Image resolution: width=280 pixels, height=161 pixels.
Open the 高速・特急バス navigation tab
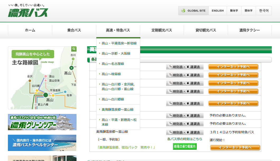coord(118,30)
